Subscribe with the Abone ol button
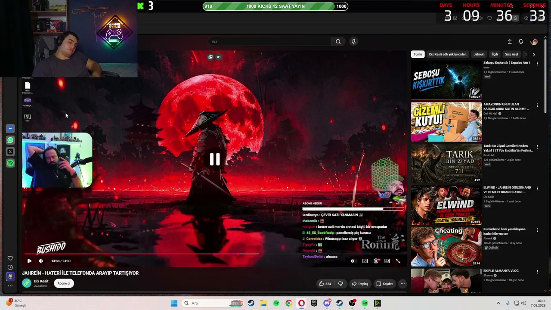Image resolution: width=551 pixels, height=310 pixels. coord(64,283)
